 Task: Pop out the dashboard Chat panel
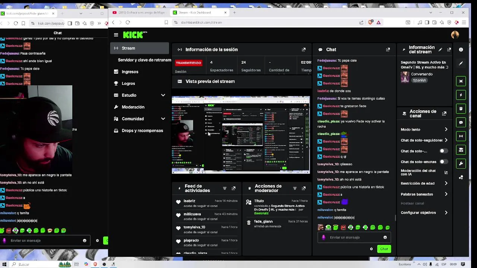coord(388,50)
